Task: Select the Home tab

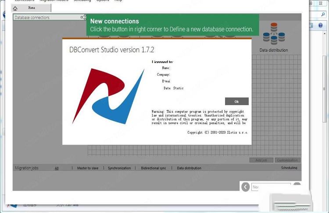Action: coord(31,8)
